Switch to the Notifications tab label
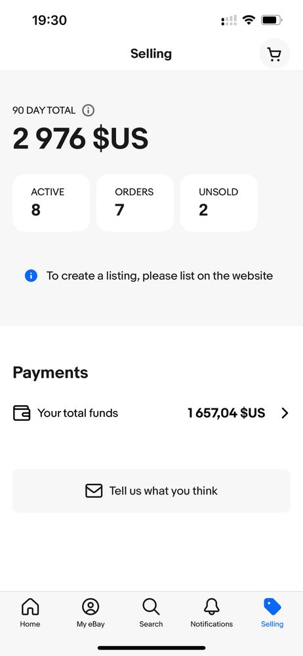Viewport: 303px width, 656px height. tap(211, 624)
